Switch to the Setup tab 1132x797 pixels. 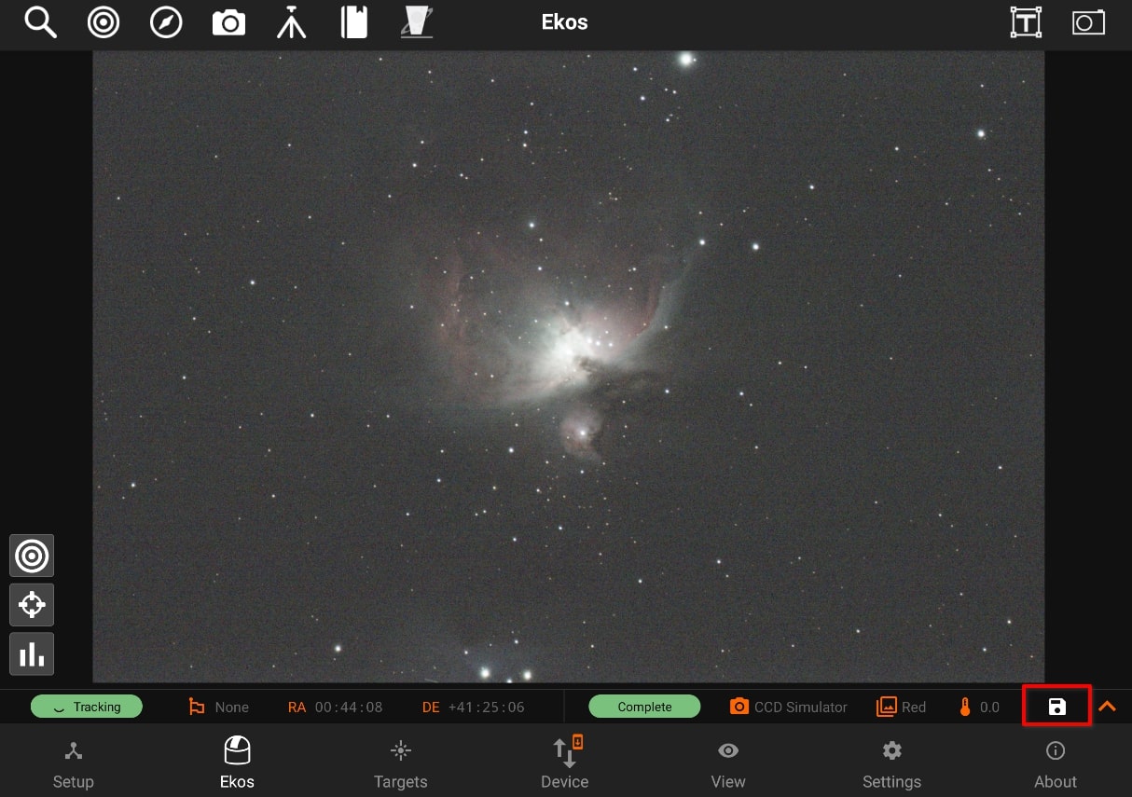tap(74, 765)
